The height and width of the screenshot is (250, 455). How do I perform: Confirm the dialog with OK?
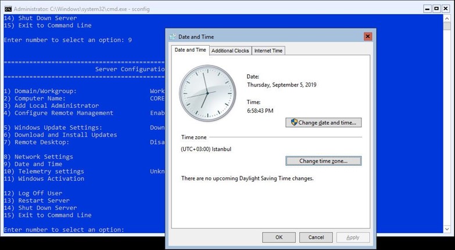[x=279, y=237]
